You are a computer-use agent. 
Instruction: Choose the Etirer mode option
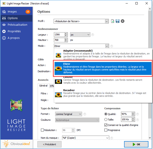click(x=103, y=68)
